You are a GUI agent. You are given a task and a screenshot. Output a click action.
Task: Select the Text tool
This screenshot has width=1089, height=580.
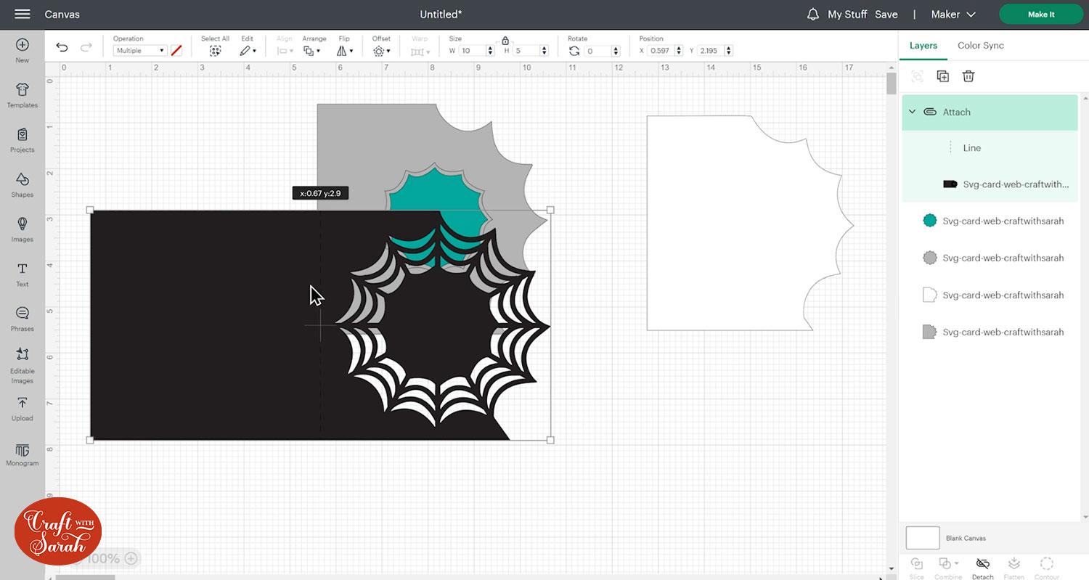click(x=23, y=274)
